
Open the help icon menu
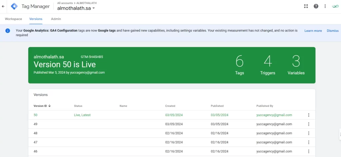[316, 6]
